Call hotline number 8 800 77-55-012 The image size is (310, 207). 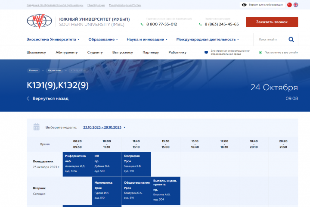pyautogui.click(x=162, y=24)
